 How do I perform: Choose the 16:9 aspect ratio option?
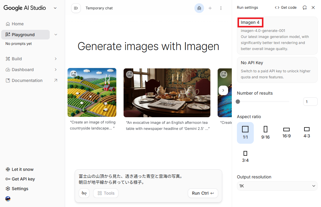[x=287, y=133]
